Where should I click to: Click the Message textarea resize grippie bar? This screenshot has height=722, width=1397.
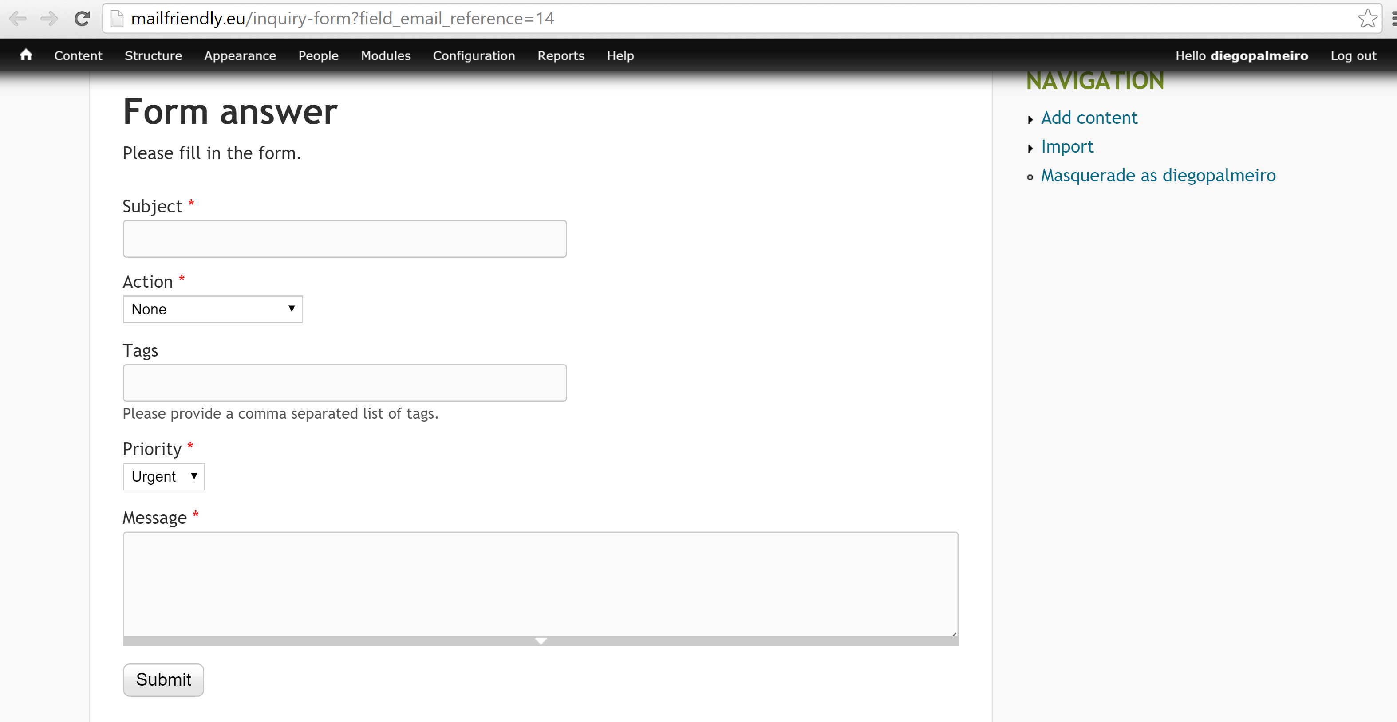pyautogui.click(x=540, y=641)
